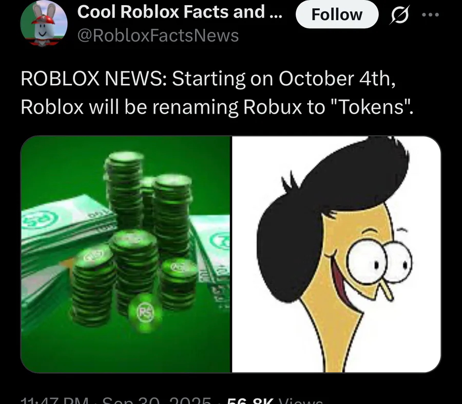This screenshot has height=404, width=462.
Task: Open the 11:47 PM timestamp link
Action: coord(55,401)
